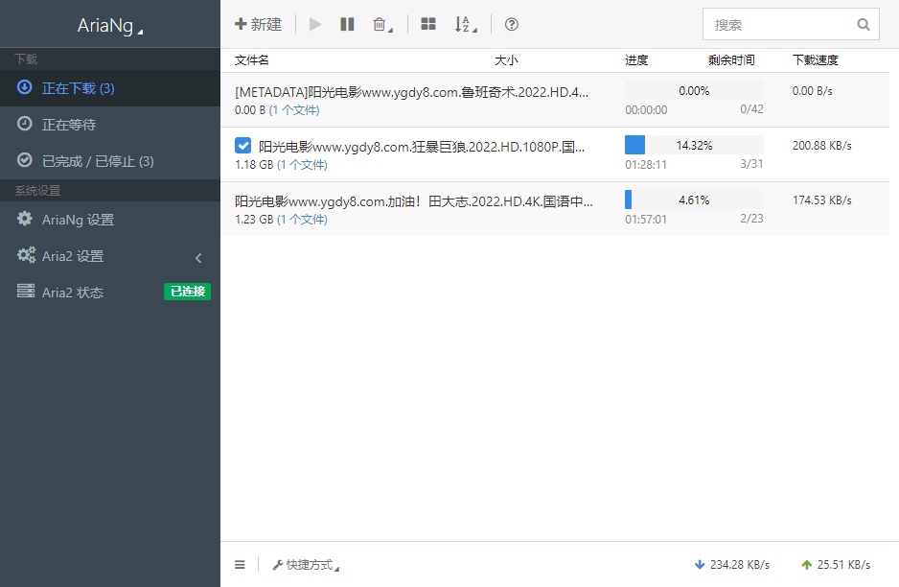Start selected tasks with play icon
Image resolution: width=899 pixels, height=587 pixels.
(315, 24)
